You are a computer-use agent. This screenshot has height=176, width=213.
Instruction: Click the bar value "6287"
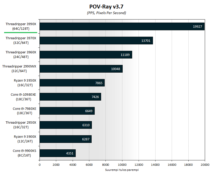[x=86, y=139]
